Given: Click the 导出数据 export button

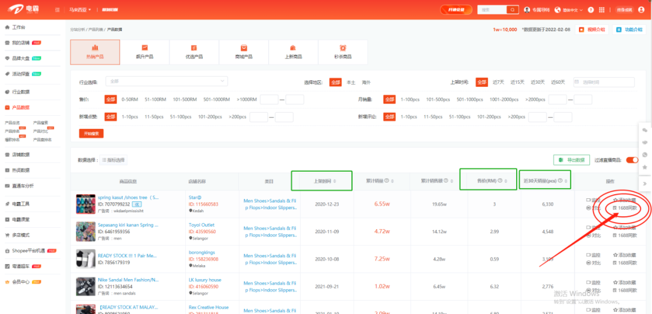Looking at the screenshot, I should [571, 160].
